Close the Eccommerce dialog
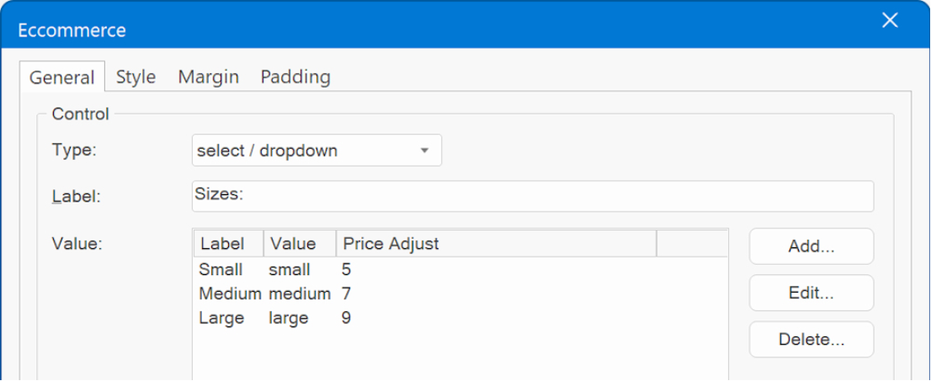Image resolution: width=931 pixels, height=381 pixels. 890,21
